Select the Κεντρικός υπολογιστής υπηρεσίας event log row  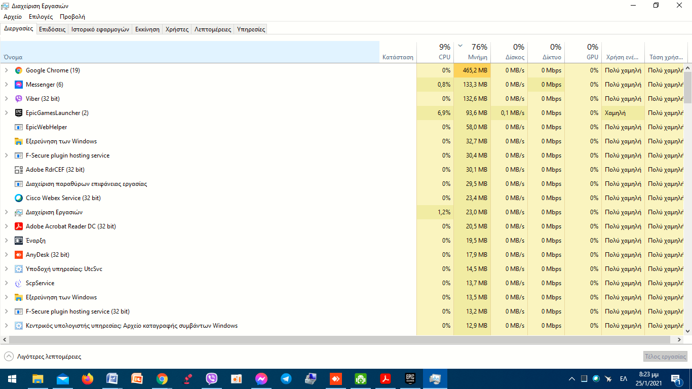(x=342, y=326)
